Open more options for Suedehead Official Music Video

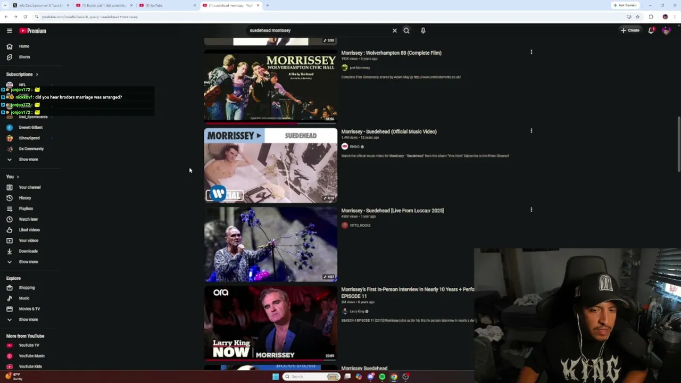pyautogui.click(x=531, y=131)
